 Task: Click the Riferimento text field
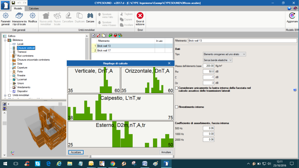pos(242,41)
